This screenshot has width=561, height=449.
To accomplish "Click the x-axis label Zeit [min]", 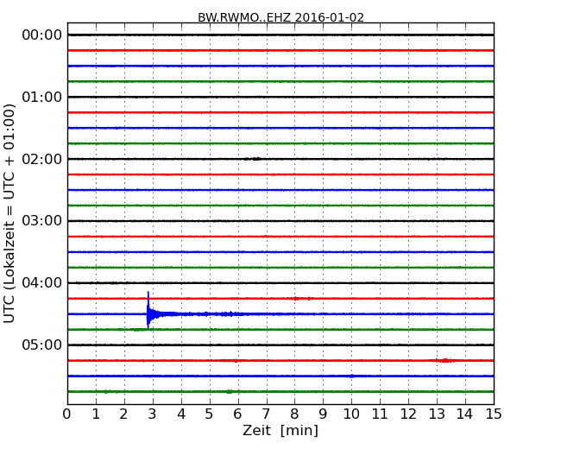I will coord(280,430).
